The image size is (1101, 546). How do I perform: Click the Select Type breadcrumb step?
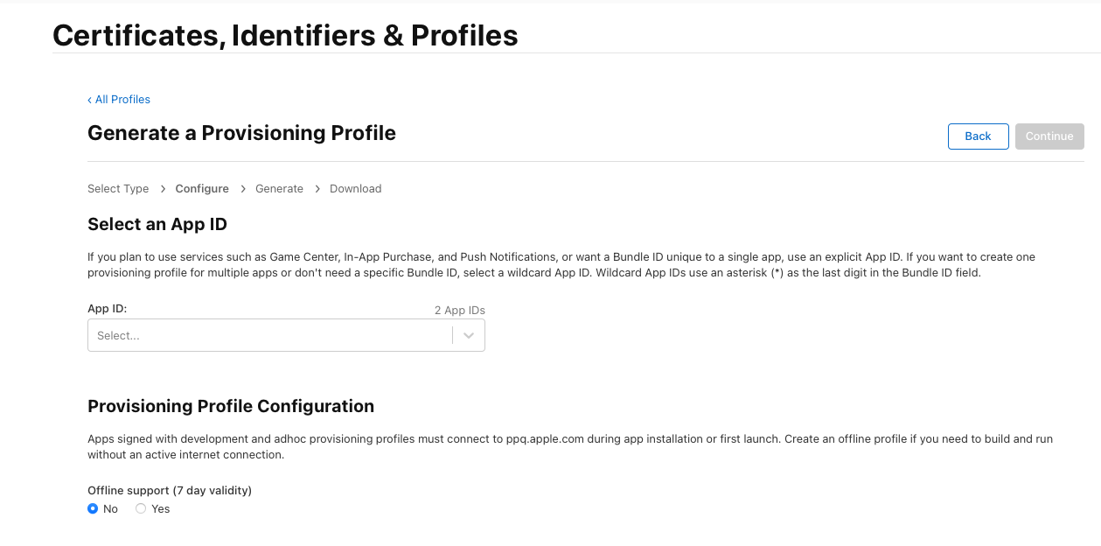118,189
